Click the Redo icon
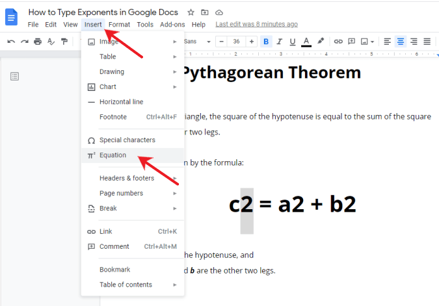 click(25, 42)
